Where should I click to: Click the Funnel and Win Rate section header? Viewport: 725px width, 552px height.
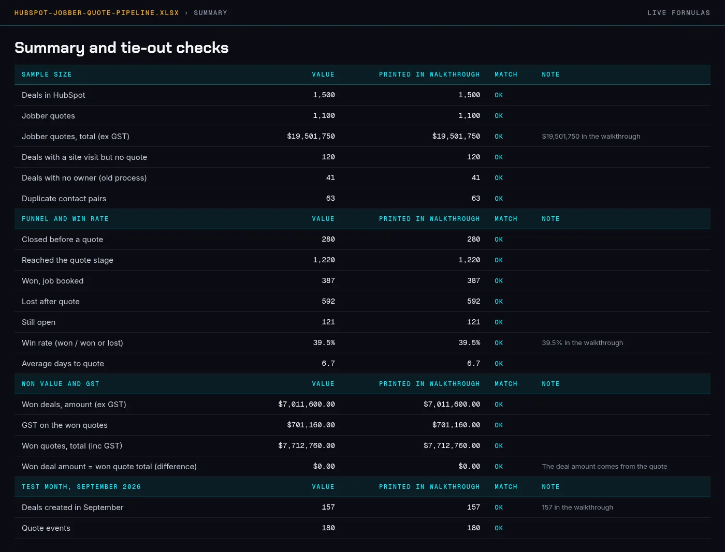(x=65, y=219)
